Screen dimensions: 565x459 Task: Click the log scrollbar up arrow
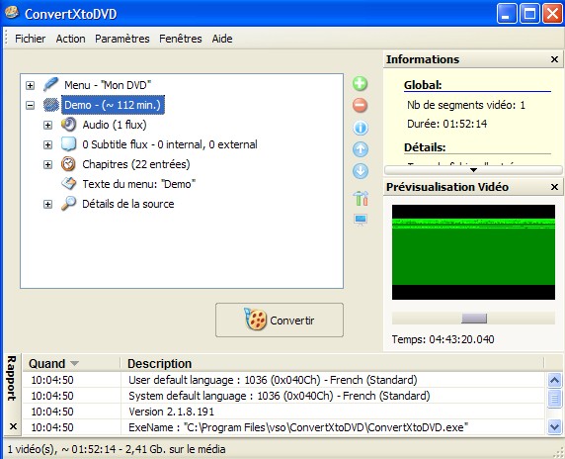click(x=554, y=380)
